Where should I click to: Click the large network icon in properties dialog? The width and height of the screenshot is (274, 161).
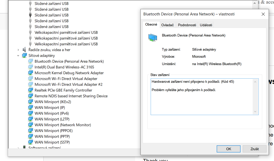(x=153, y=37)
